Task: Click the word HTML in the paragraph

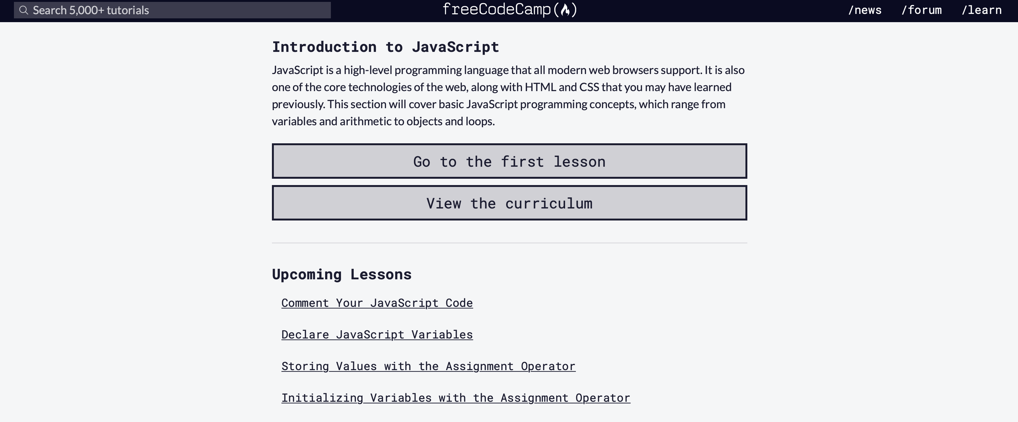Action: pyautogui.click(x=540, y=87)
